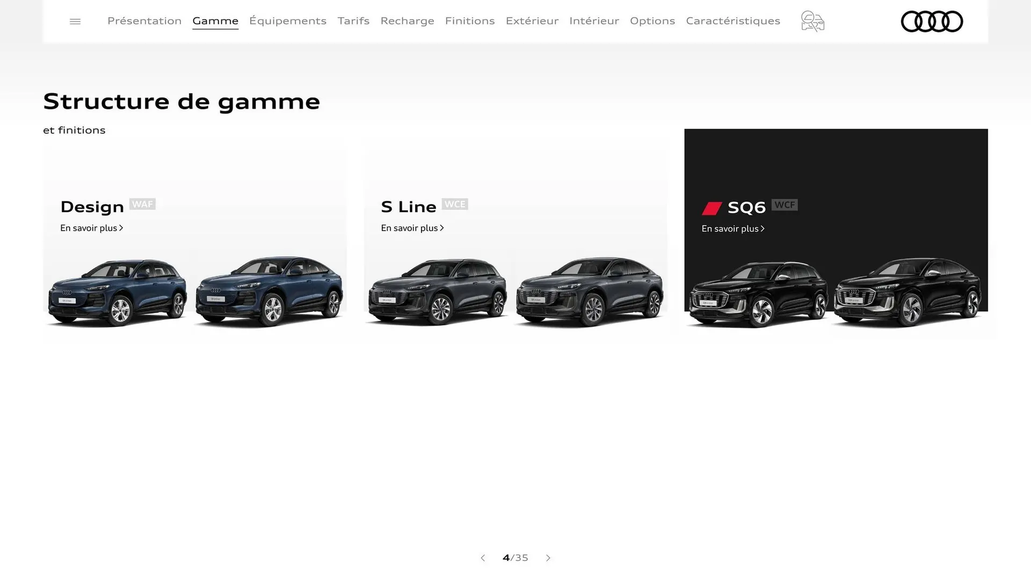
Task: Expand details via the S Line chevron arrow
Action: click(x=442, y=228)
